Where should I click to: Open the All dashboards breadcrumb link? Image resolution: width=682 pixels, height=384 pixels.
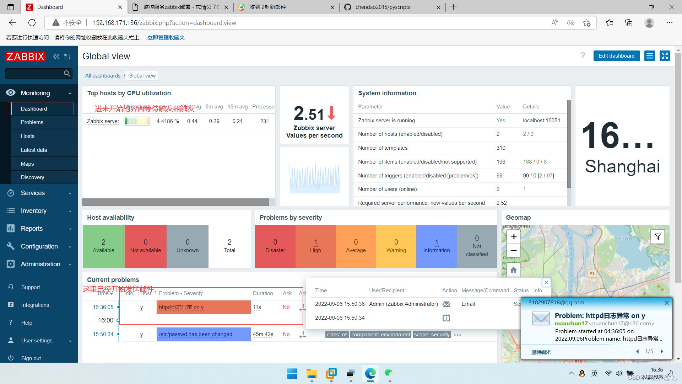(x=103, y=76)
